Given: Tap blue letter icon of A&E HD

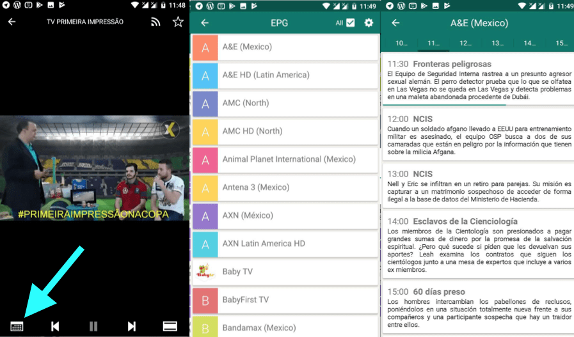Looking at the screenshot, I should pos(205,75).
